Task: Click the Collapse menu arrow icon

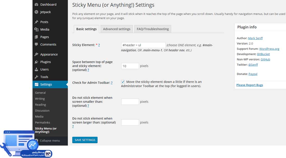Action: 37,141
